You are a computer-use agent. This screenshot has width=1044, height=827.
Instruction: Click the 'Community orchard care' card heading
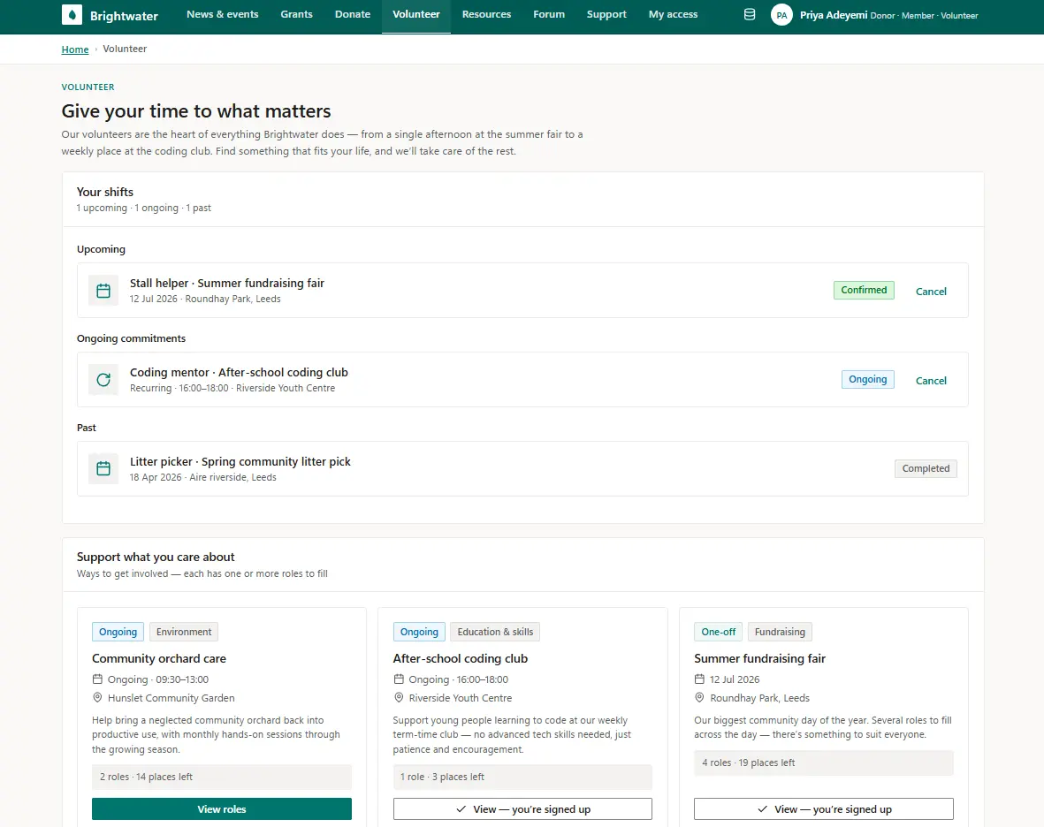pyautogui.click(x=159, y=658)
